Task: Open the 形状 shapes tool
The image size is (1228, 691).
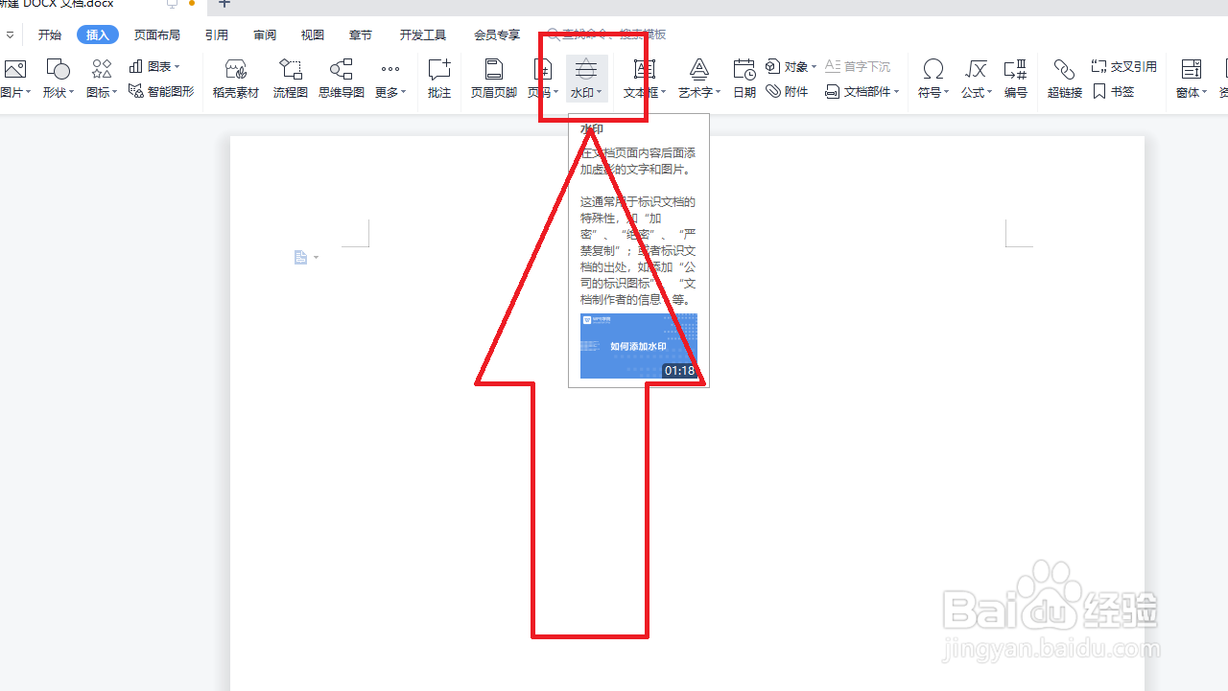Action: click(59, 69)
